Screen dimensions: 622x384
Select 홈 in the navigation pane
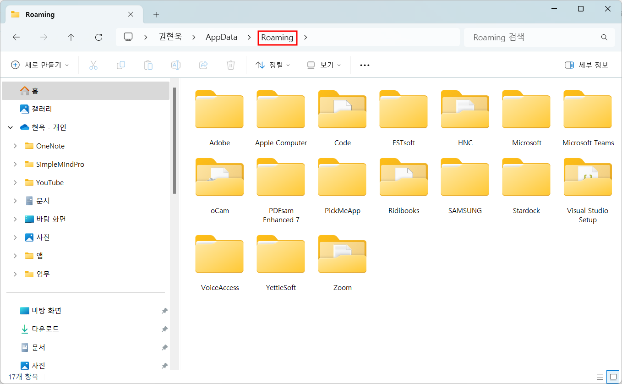pyautogui.click(x=86, y=91)
